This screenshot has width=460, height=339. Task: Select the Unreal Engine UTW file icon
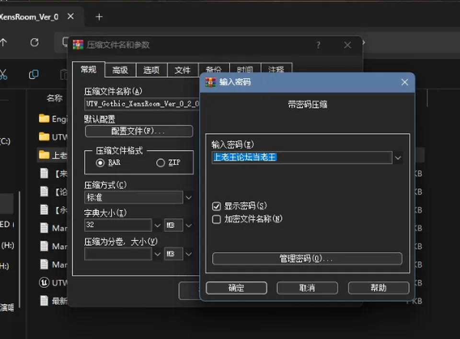(x=44, y=282)
